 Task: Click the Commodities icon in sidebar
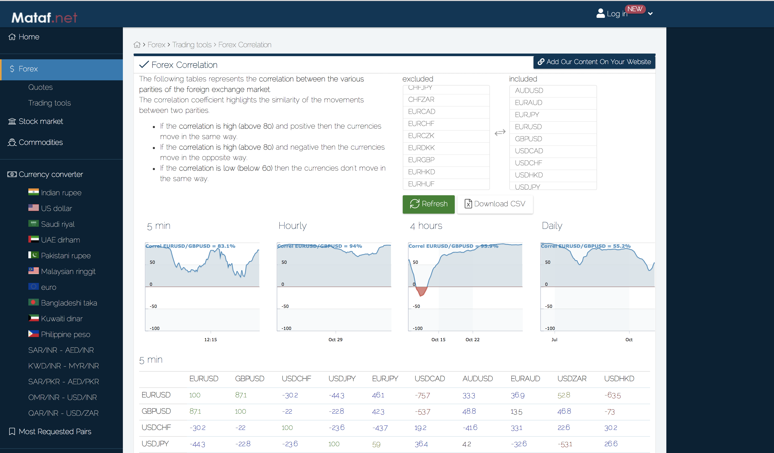(12, 142)
